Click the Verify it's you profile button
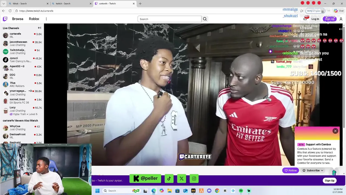 [x=315, y=11]
